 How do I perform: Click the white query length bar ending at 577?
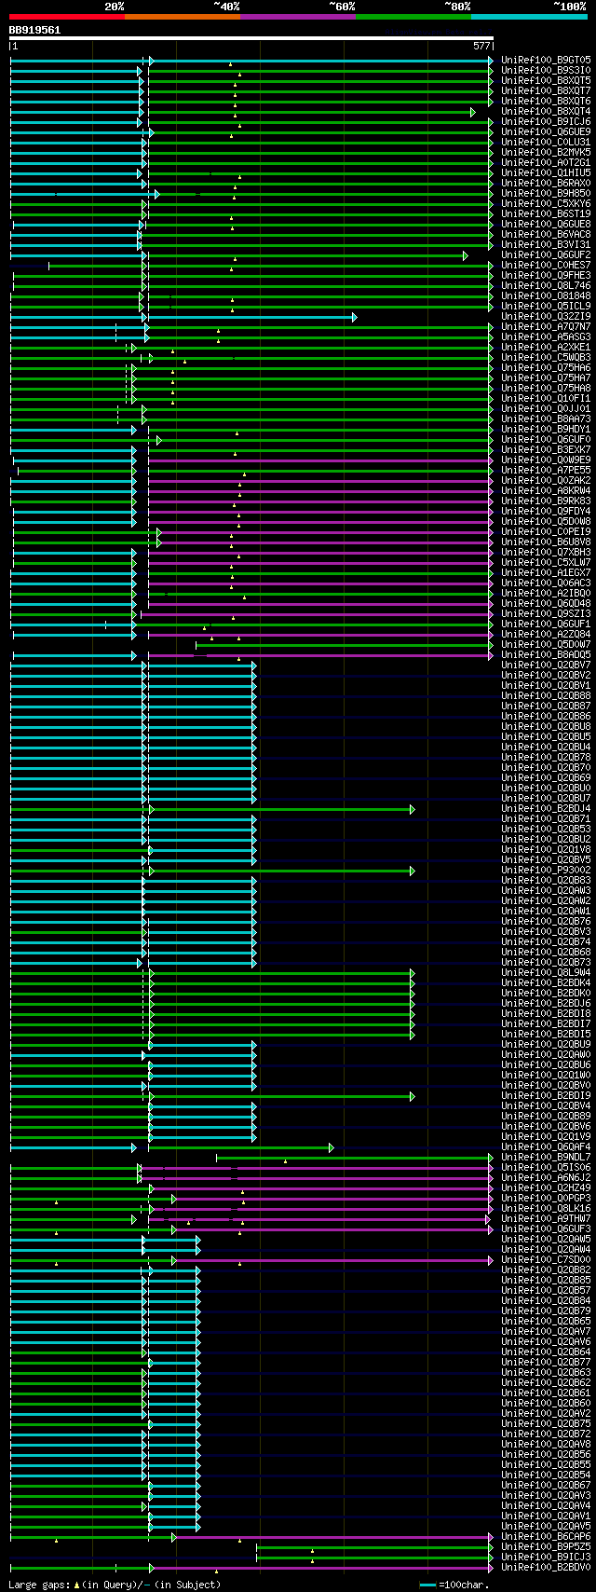[x=251, y=38]
